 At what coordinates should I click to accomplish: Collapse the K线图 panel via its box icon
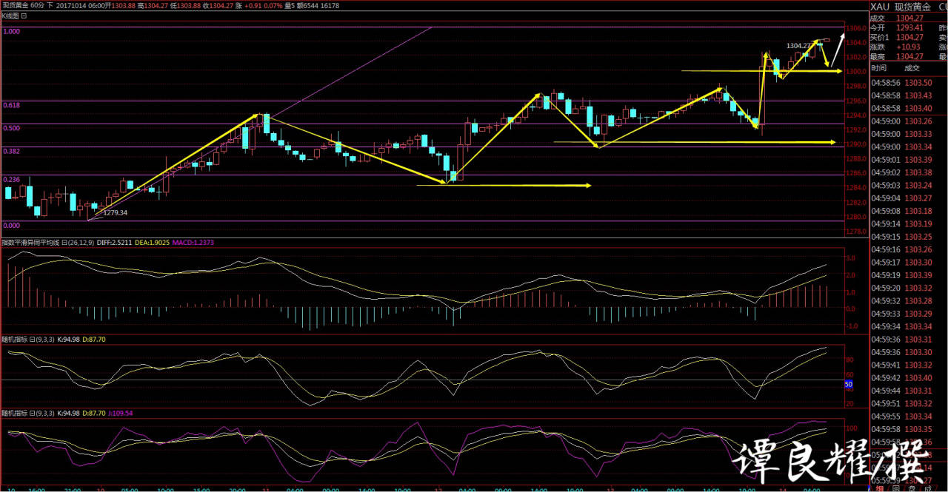point(24,15)
